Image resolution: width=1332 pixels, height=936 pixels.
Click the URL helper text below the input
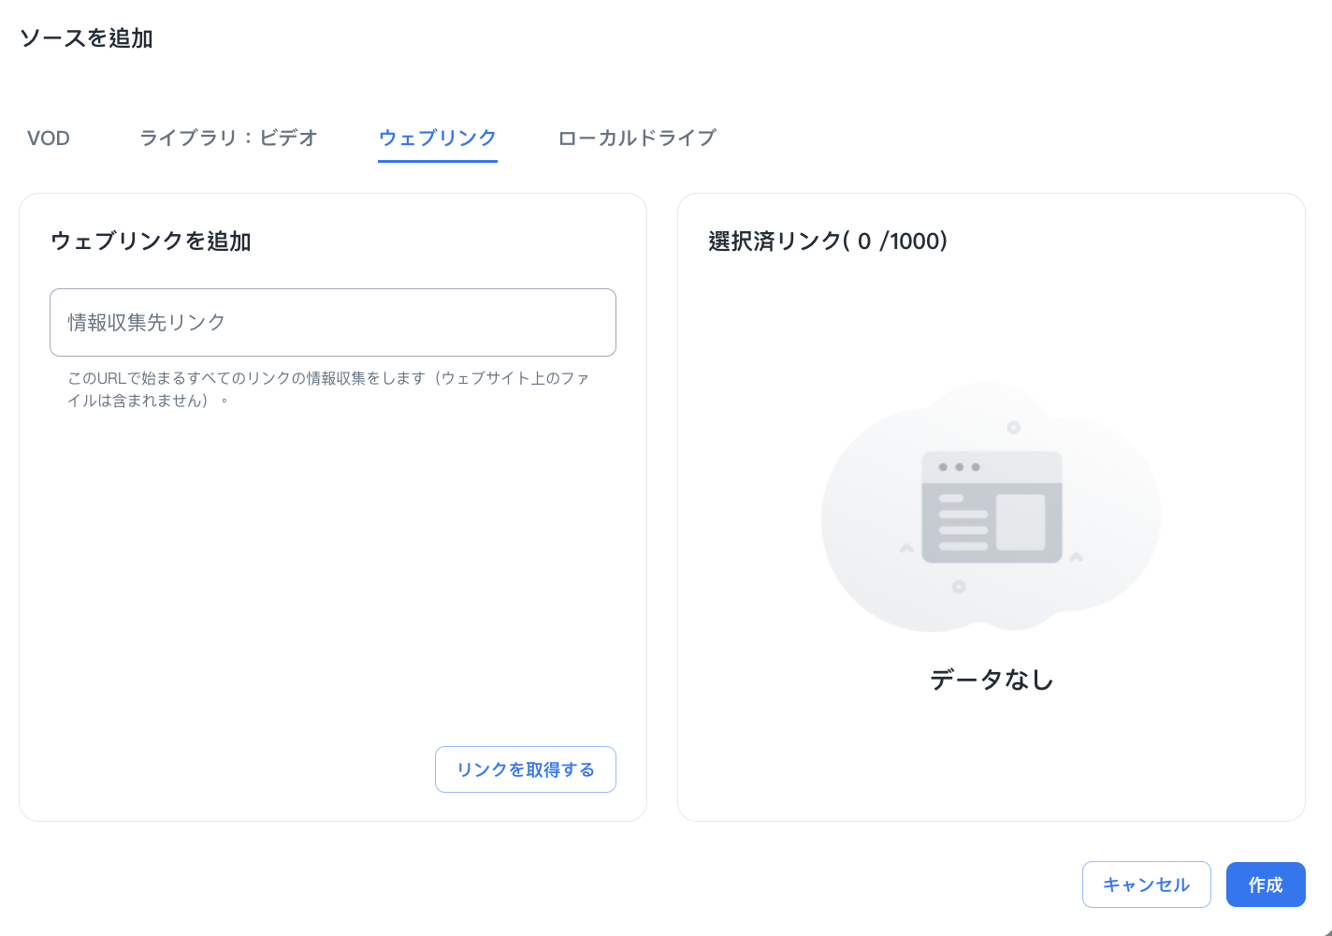coord(327,389)
